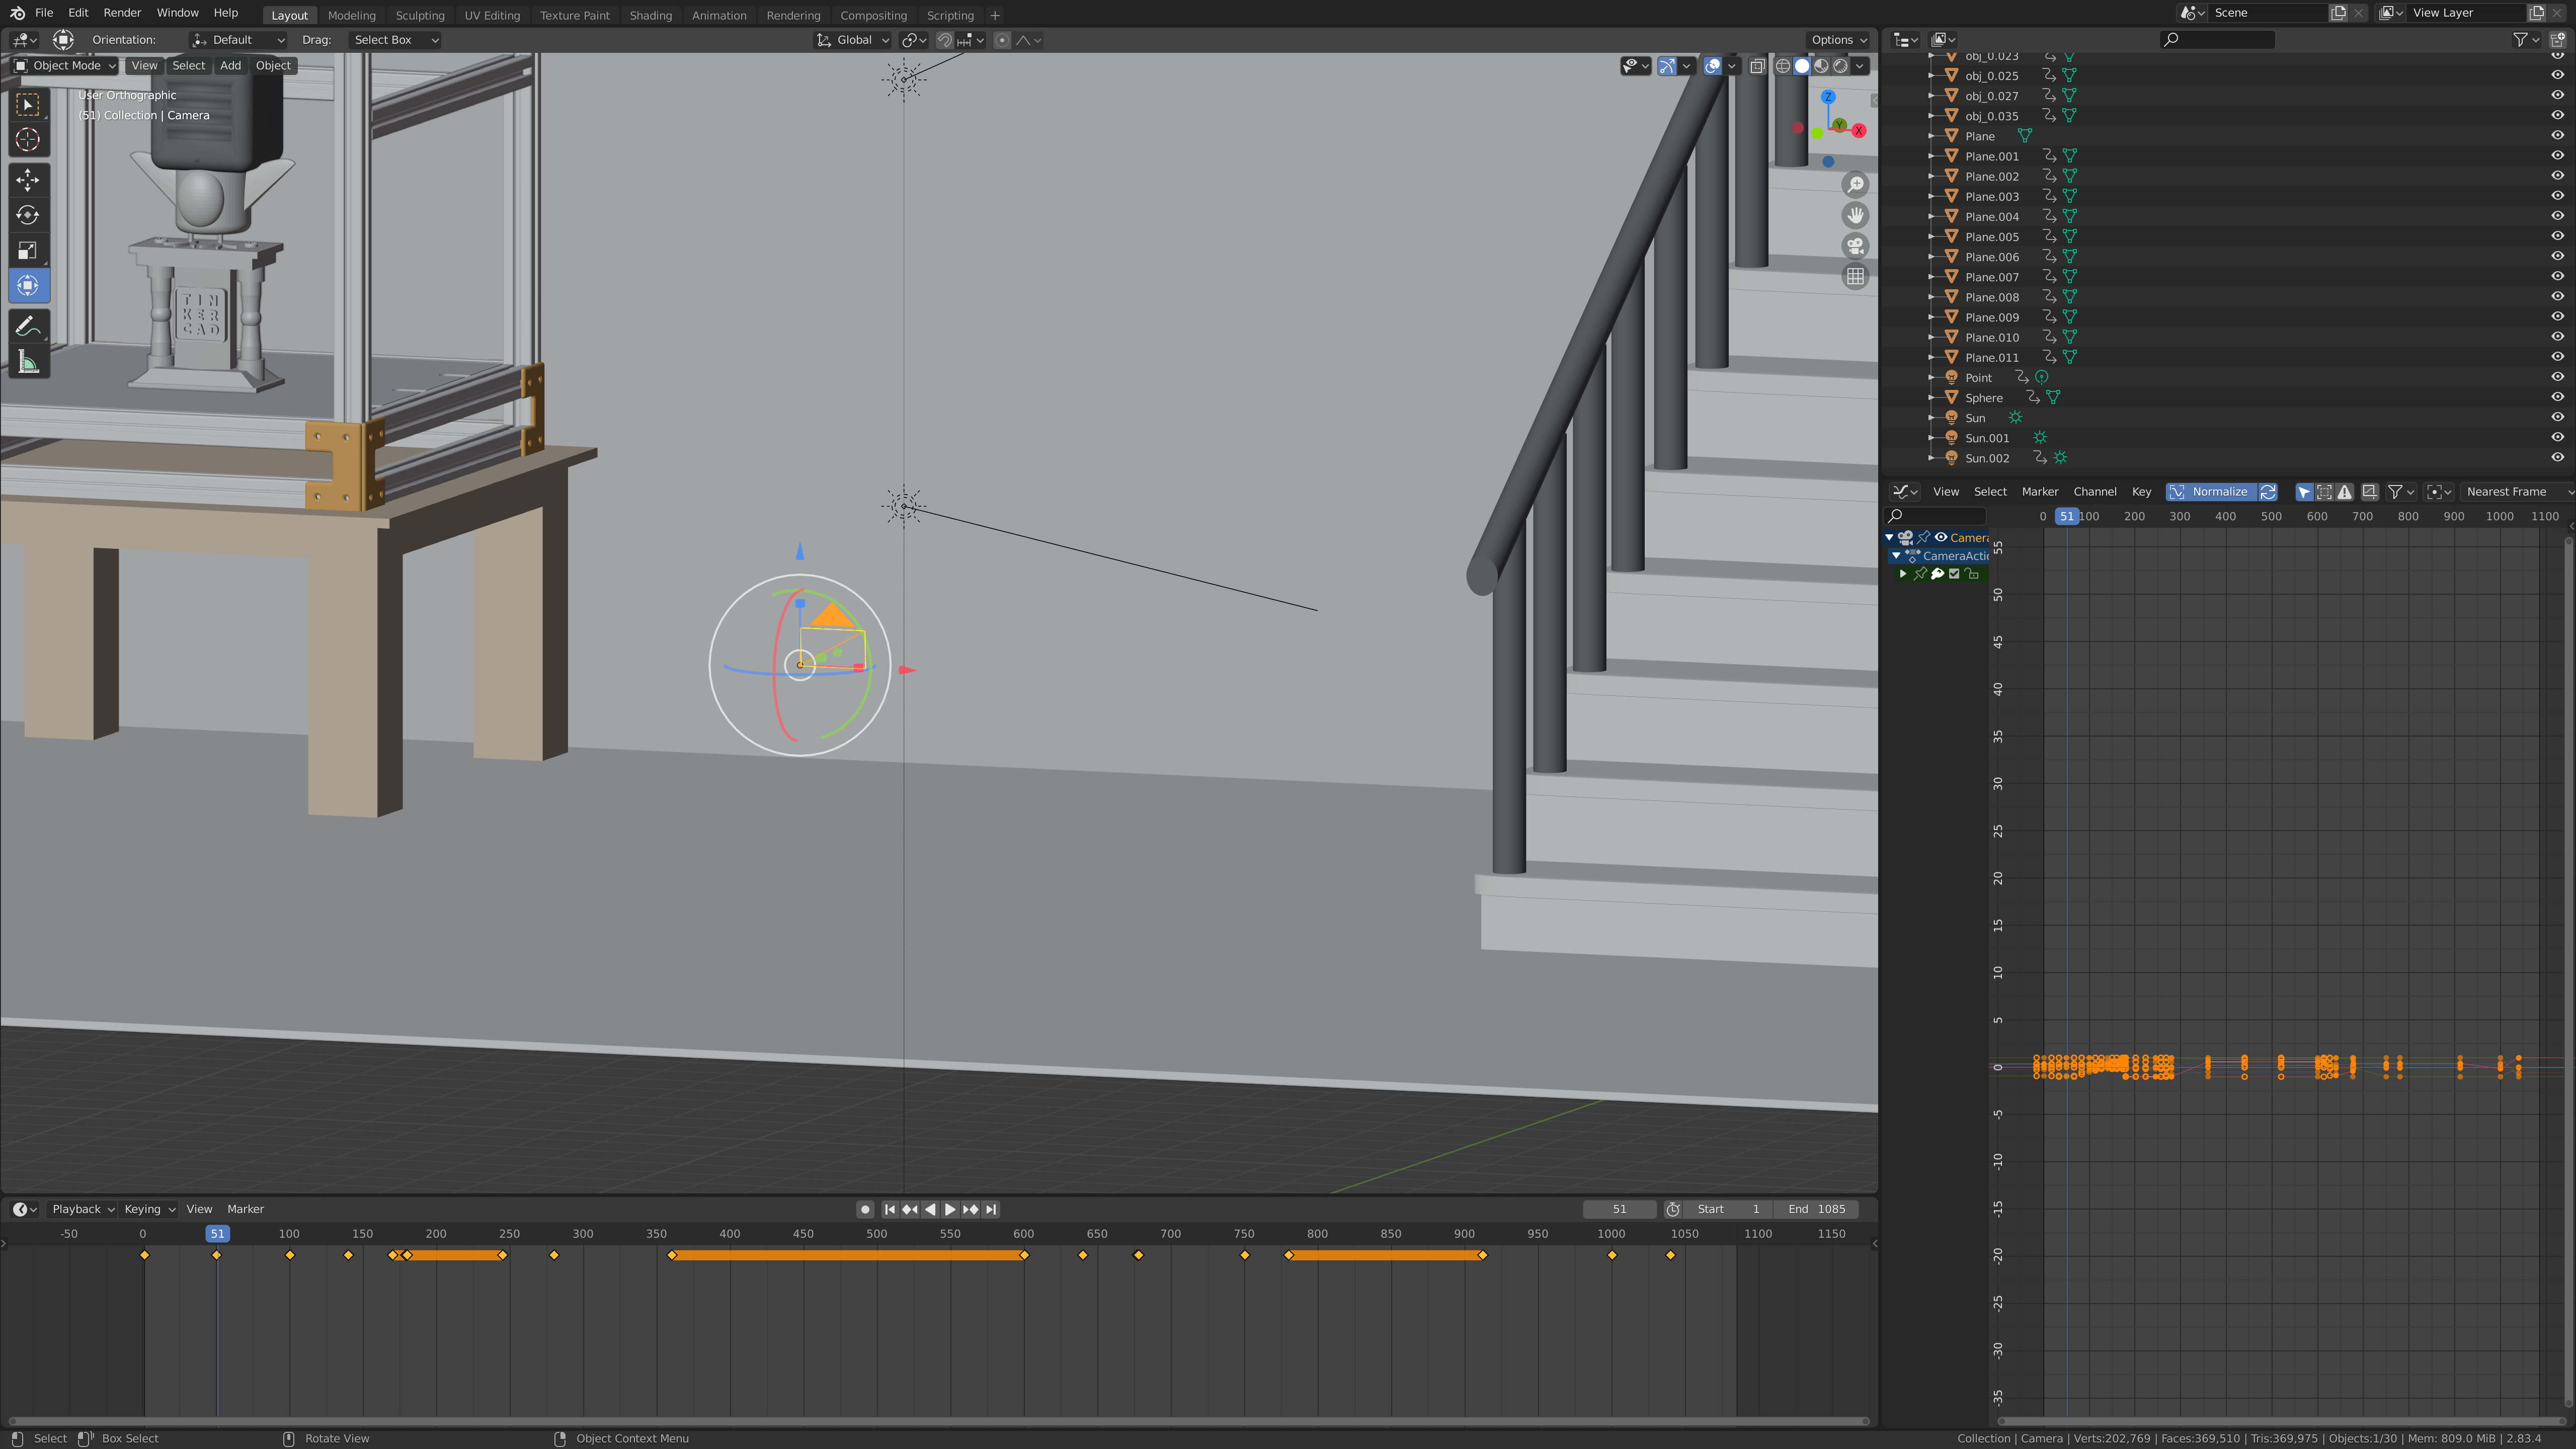The width and height of the screenshot is (2576, 1449).
Task: Hide Plane.005 with its eye icon
Action: pyautogui.click(x=2556, y=237)
